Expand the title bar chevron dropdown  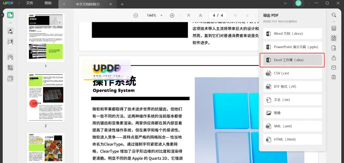[285, 3]
